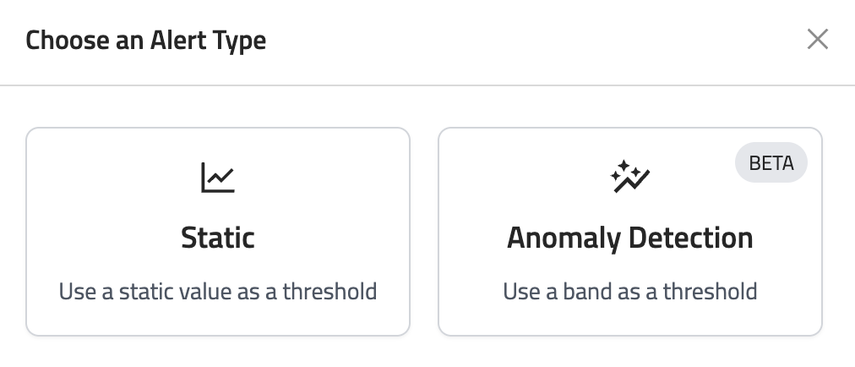Click the Anomaly Detection sparkle chart icon

click(629, 177)
